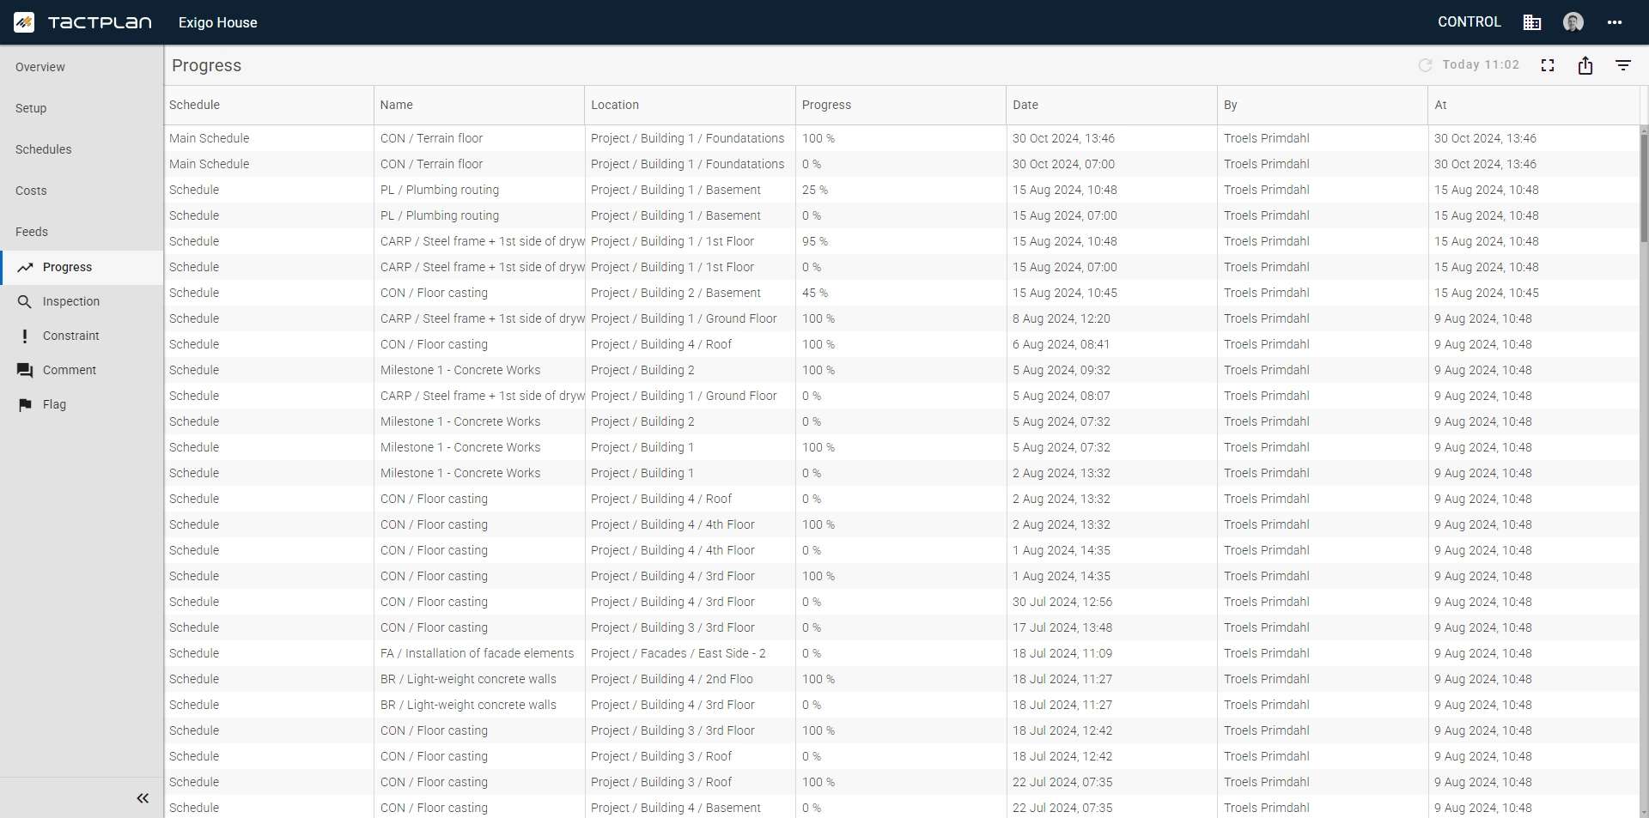Image resolution: width=1649 pixels, height=818 pixels.
Task: Click the date 6 Aug 2024, 08:41
Action: pyautogui.click(x=1062, y=344)
